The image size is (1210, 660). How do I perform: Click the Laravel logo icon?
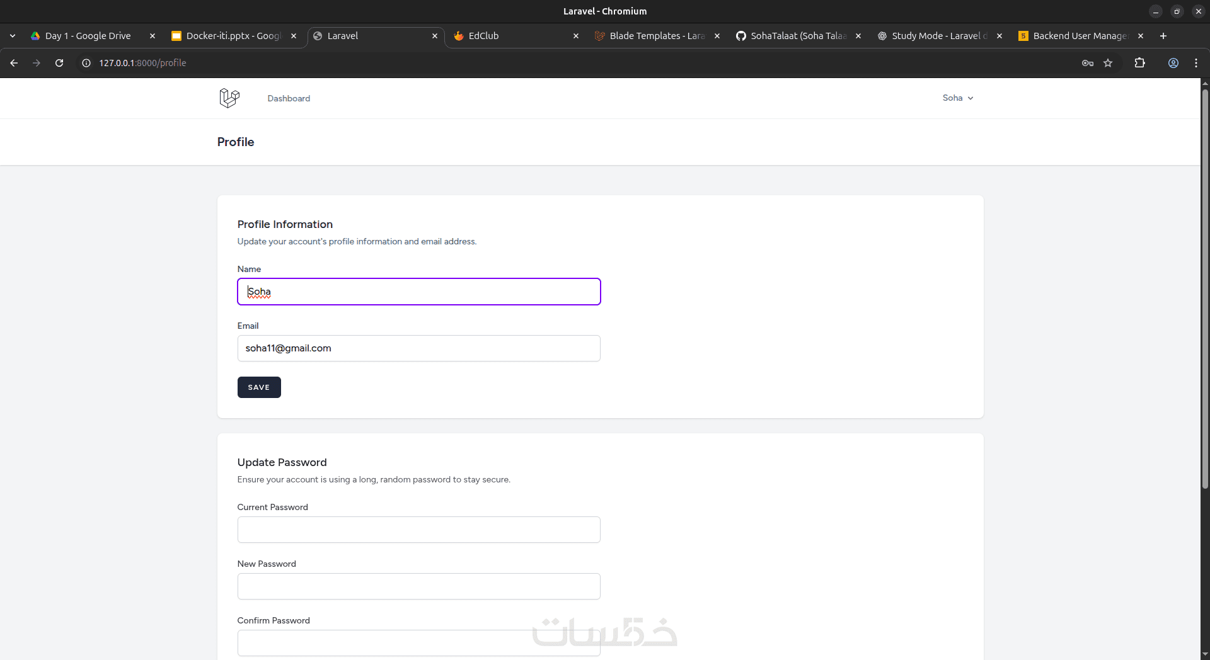tap(229, 98)
